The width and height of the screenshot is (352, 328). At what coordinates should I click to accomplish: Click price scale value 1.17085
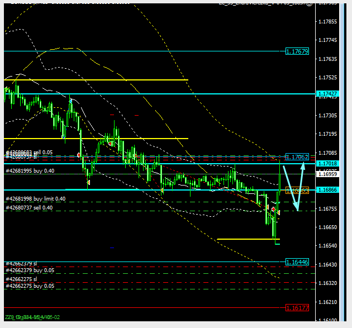click(328, 153)
